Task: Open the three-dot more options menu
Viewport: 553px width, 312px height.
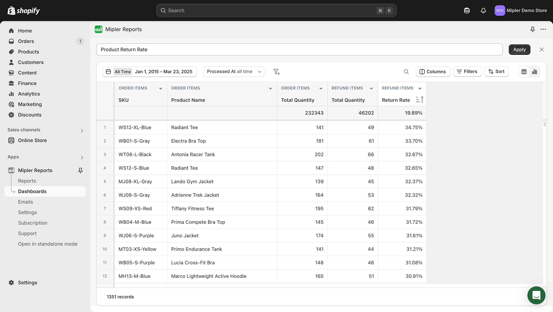Action: (x=543, y=29)
